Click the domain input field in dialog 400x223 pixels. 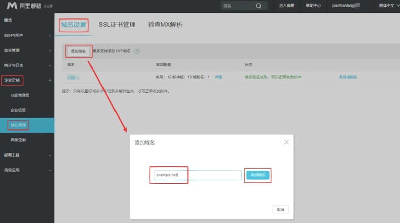tap(197, 175)
